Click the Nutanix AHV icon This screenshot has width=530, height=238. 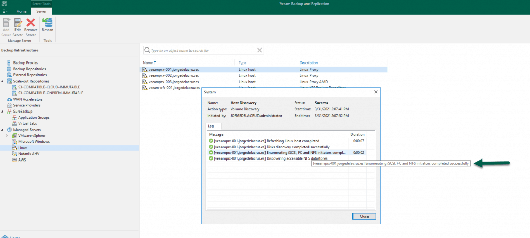point(14,154)
